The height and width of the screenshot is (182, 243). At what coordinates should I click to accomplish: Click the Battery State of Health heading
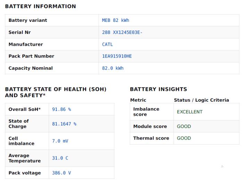56,92
